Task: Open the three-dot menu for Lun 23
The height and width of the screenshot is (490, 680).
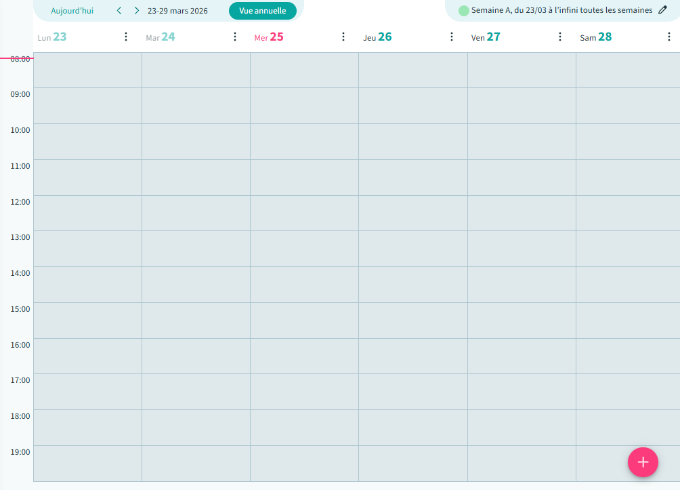Action: (x=126, y=37)
